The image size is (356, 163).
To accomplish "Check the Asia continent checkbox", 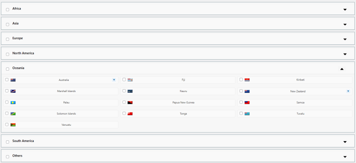I will pos(8,25).
